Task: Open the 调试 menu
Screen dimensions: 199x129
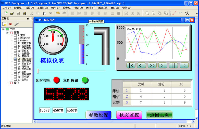Action: pyautogui.click(x=79, y=8)
